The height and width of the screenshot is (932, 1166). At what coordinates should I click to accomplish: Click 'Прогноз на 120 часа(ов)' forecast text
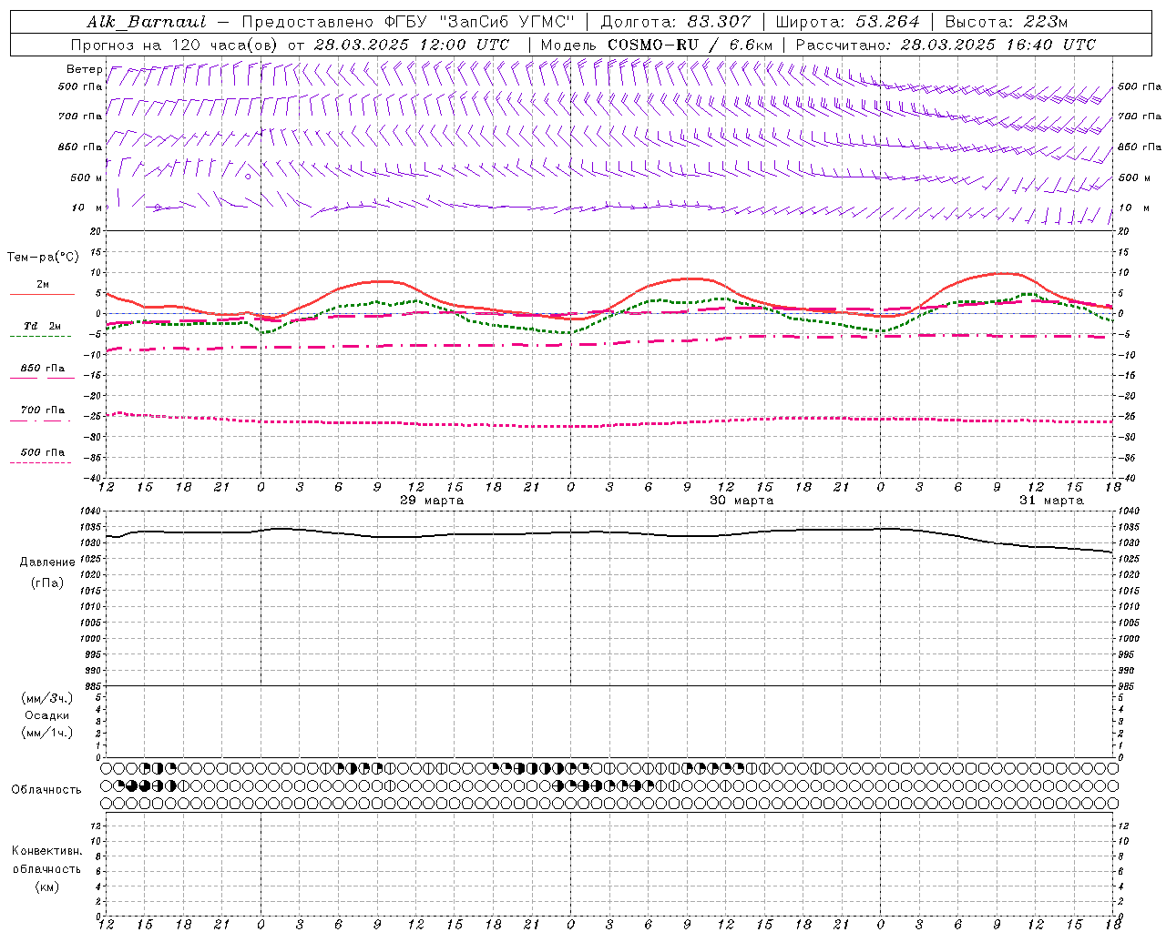175,45
